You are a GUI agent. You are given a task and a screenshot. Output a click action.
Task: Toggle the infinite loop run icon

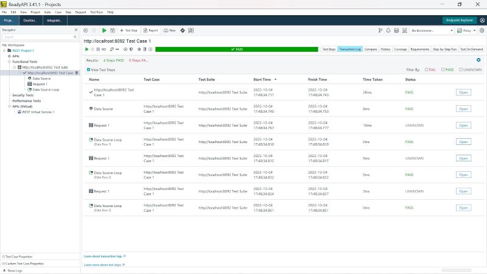pyautogui.click(x=103, y=49)
